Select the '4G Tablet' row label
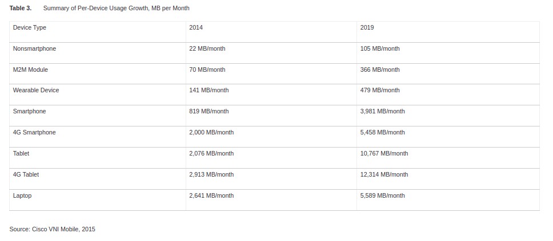The image size is (553, 241). [26, 174]
